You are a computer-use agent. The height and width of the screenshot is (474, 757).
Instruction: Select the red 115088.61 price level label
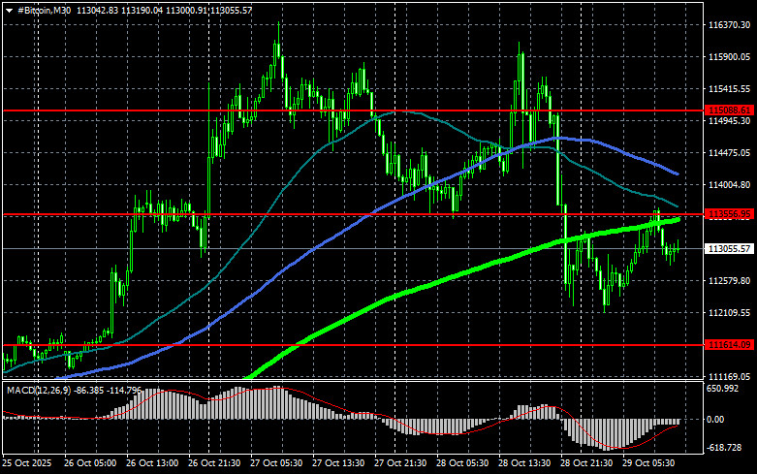pos(729,111)
